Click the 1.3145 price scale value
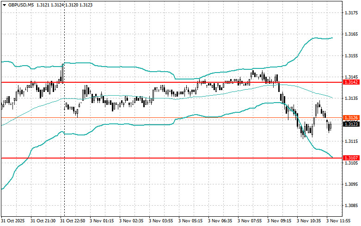The height and width of the screenshot is (226, 361). (x=351, y=77)
